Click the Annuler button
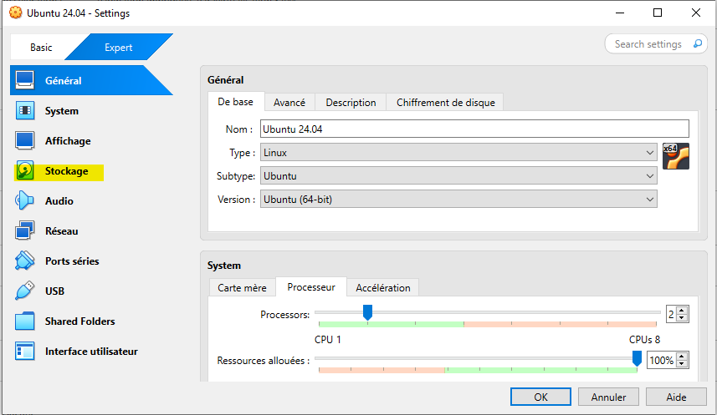717x415 pixels. (x=608, y=397)
